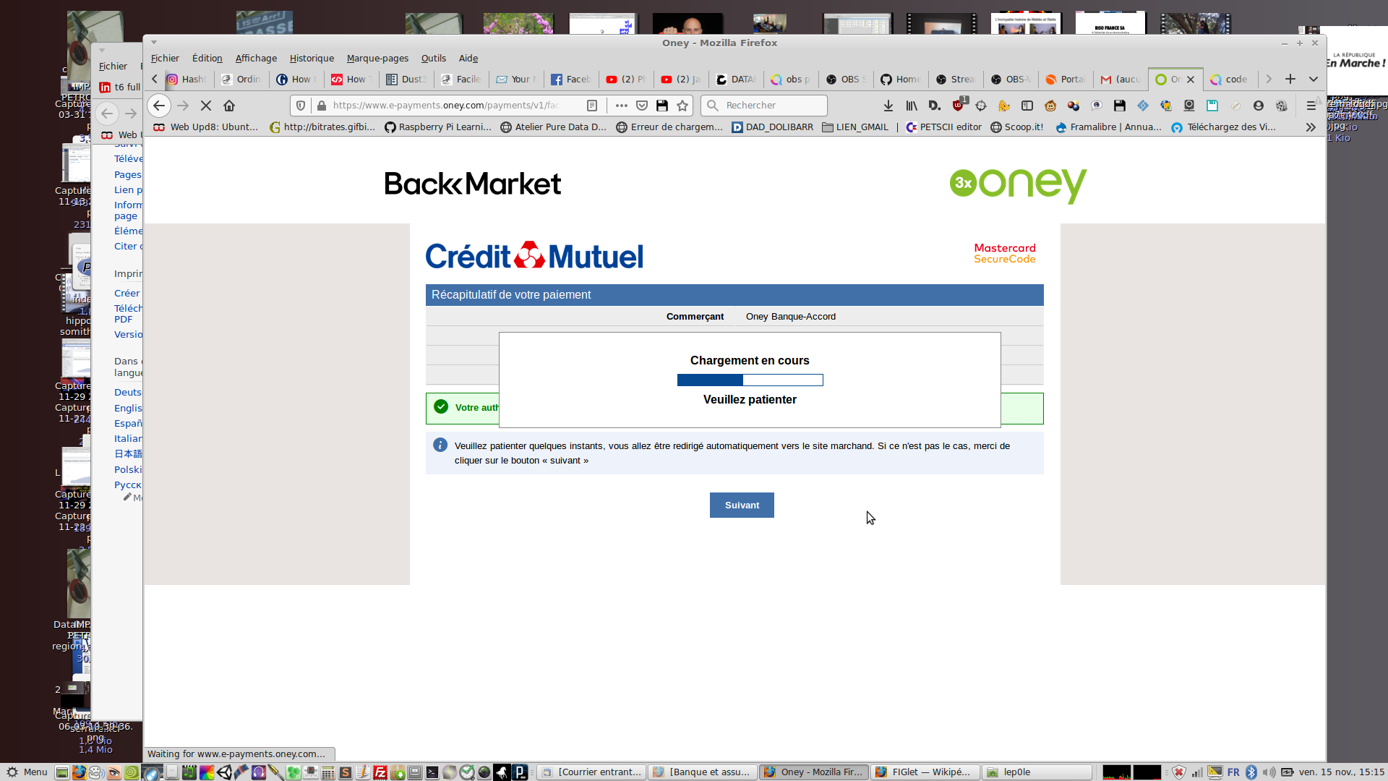The image size is (1388, 781).
Task: List all tabs dropdown arrow
Action: [x=1314, y=79]
